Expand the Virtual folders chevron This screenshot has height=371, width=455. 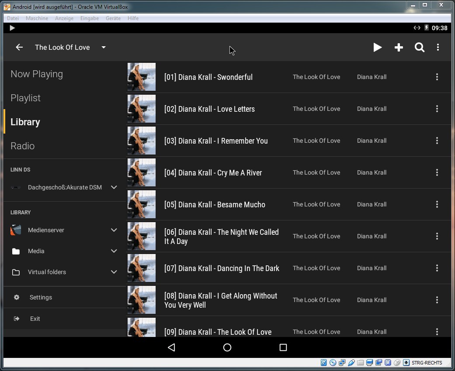tap(114, 272)
